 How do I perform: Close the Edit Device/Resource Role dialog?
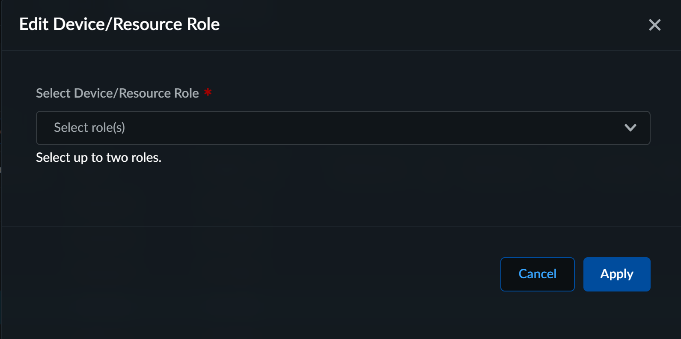point(654,25)
